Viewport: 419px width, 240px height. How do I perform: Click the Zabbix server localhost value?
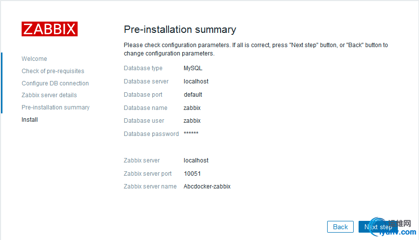[x=196, y=160]
